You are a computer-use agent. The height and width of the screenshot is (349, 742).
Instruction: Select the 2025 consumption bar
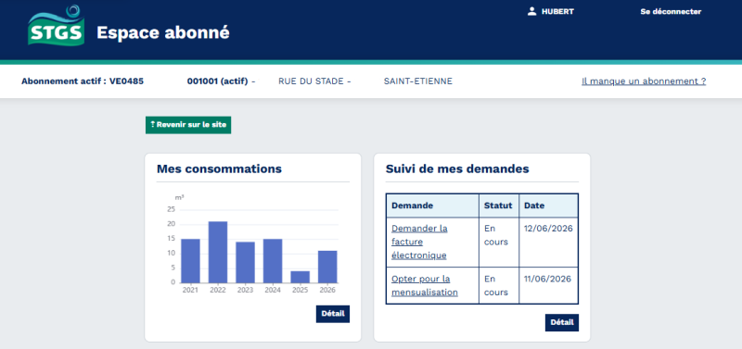[x=300, y=277]
